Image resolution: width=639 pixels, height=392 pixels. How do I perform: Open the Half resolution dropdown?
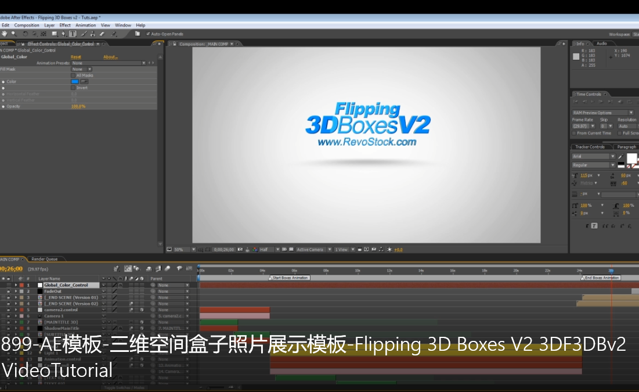coord(269,249)
